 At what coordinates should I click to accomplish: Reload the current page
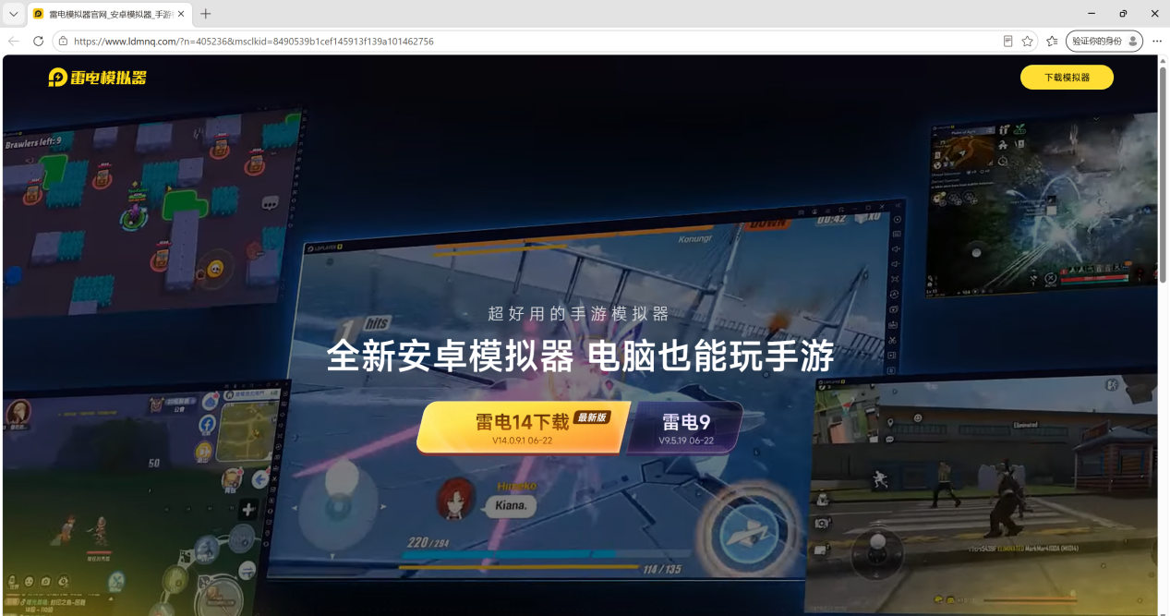tap(38, 42)
